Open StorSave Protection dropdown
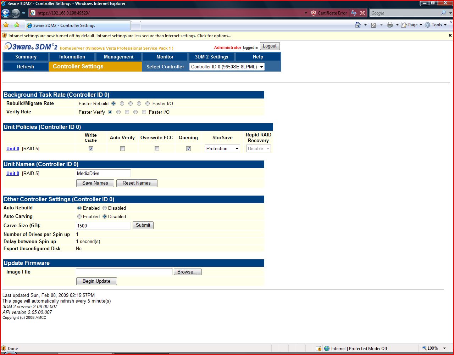Viewport: 454px width, 355px height. (222, 148)
